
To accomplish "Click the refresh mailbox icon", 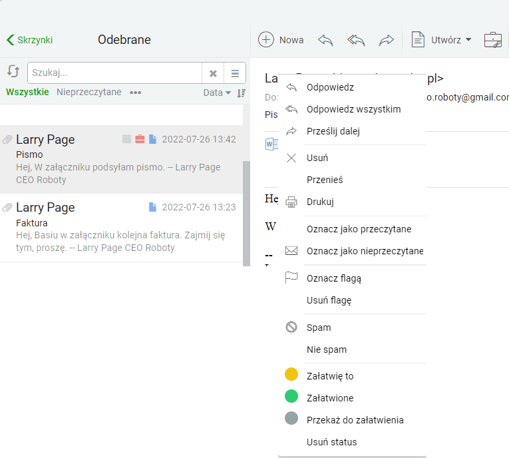I will point(13,71).
